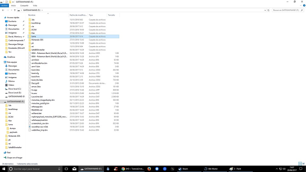Select README.md file
This screenshot has height=172, width=306.
click(x=37, y=110)
